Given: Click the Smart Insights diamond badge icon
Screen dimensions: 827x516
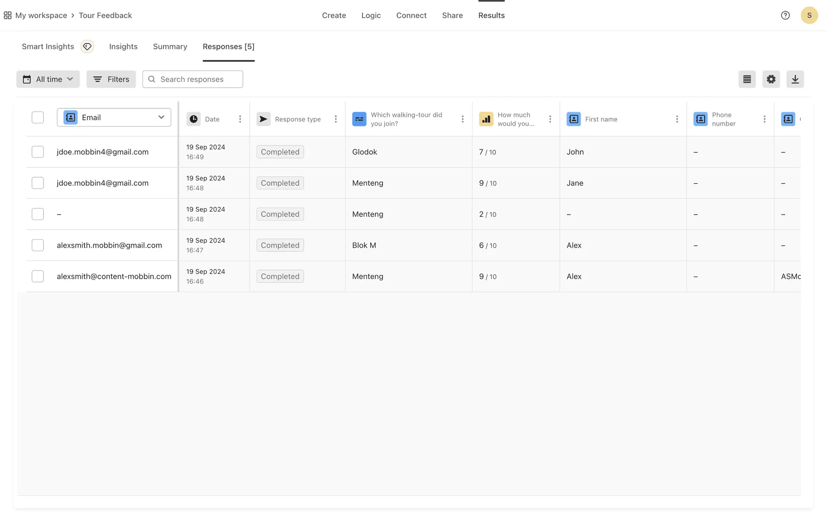Looking at the screenshot, I should coord(87,46).
